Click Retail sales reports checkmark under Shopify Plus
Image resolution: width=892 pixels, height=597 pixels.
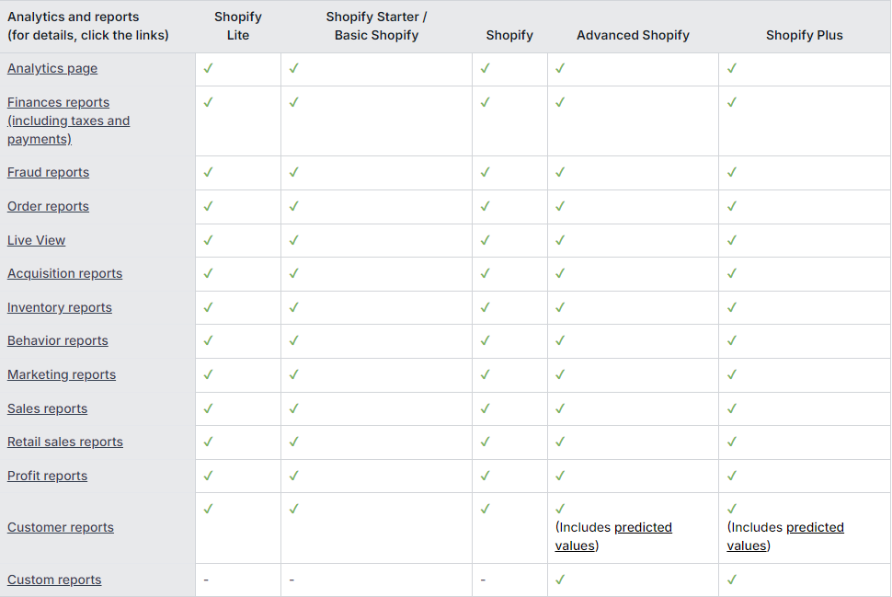coord(732,442)
